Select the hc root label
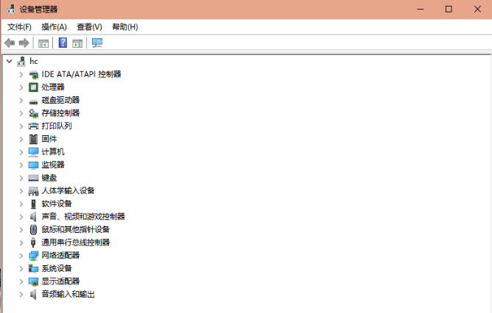The image size is (492, 313). (34, 61)
